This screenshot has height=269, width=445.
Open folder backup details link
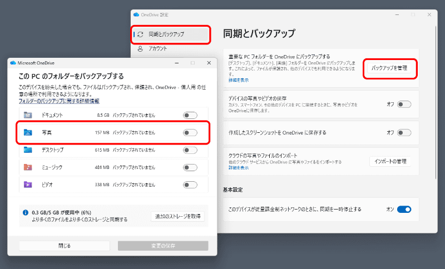pos(59,101)
